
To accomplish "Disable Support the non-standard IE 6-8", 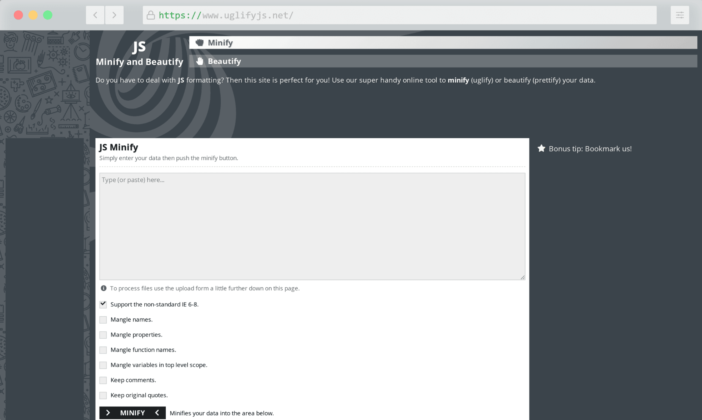I will click(103, 304).
